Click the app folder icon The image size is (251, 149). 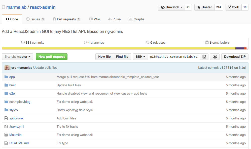[6, 77]
